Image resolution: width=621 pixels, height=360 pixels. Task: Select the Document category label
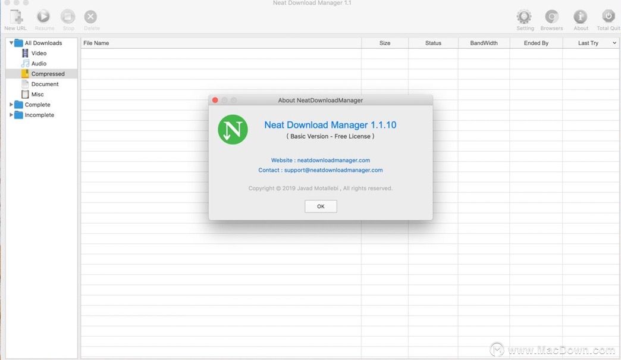[45, 84]
